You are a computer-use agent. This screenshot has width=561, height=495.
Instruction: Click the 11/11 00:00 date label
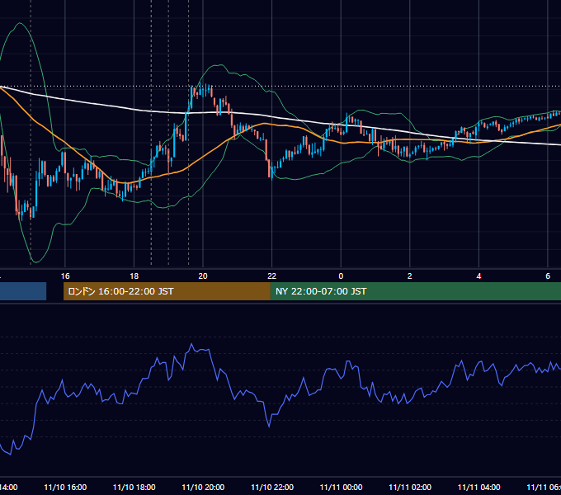(x=341, y=487)
